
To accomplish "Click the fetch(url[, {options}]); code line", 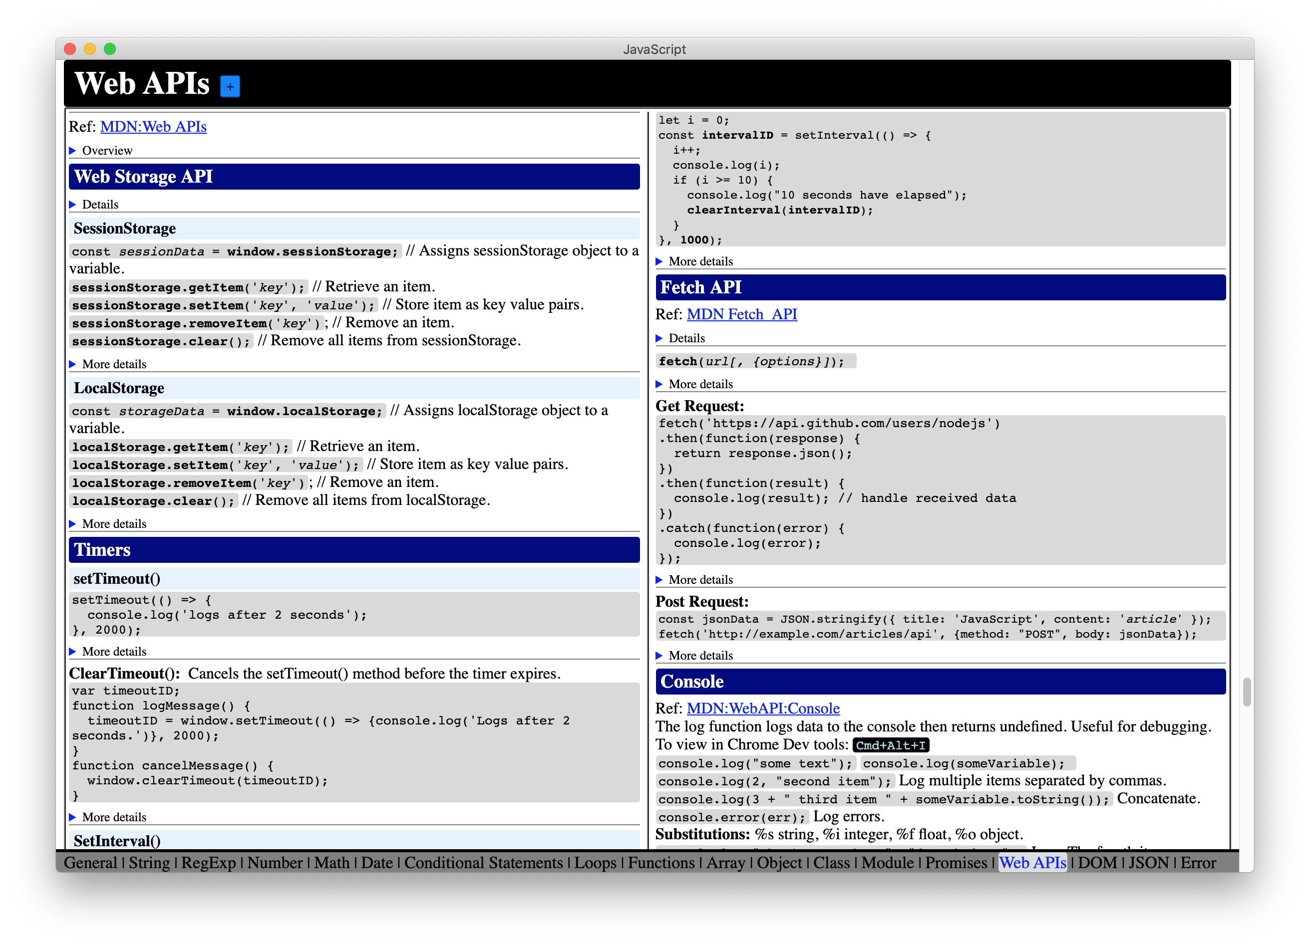I will coord(756,361).
